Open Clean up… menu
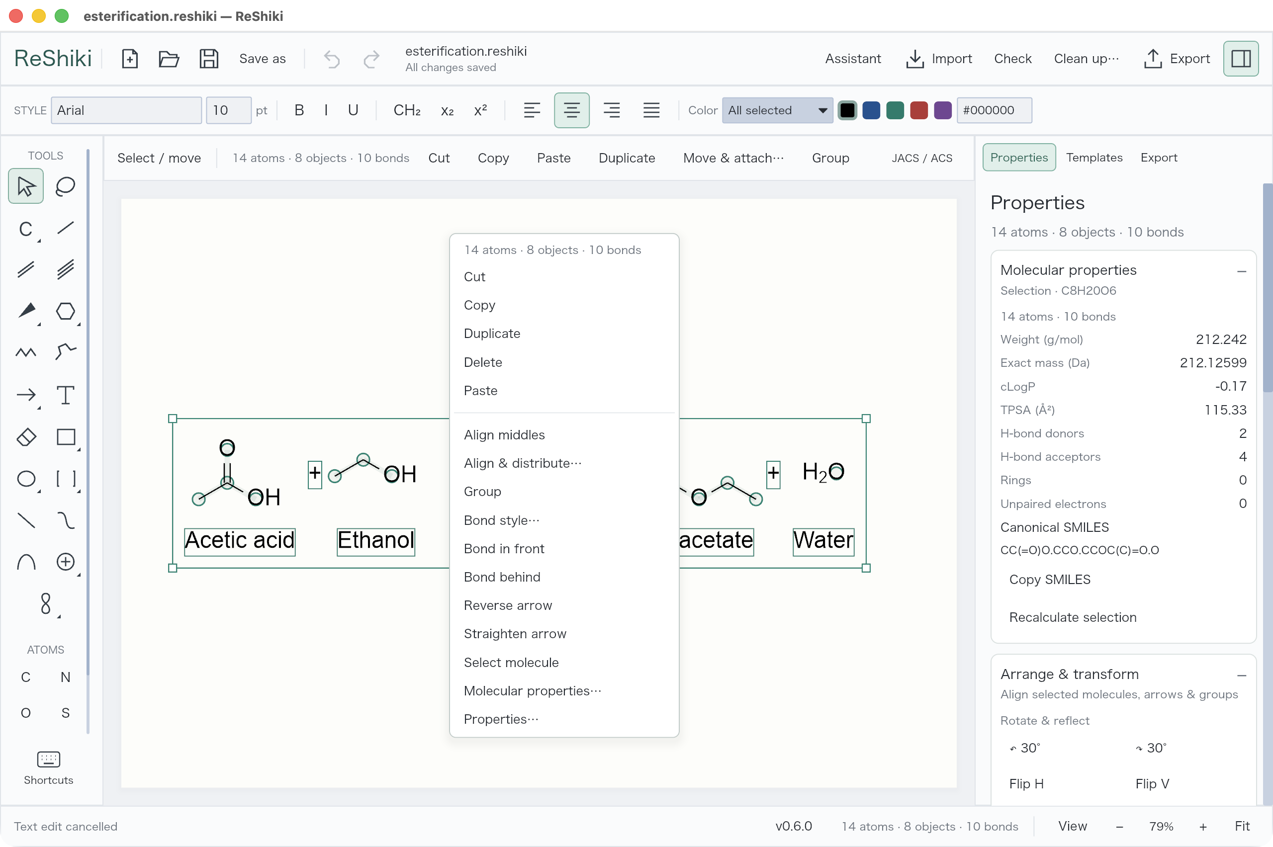 (1087, 58)
